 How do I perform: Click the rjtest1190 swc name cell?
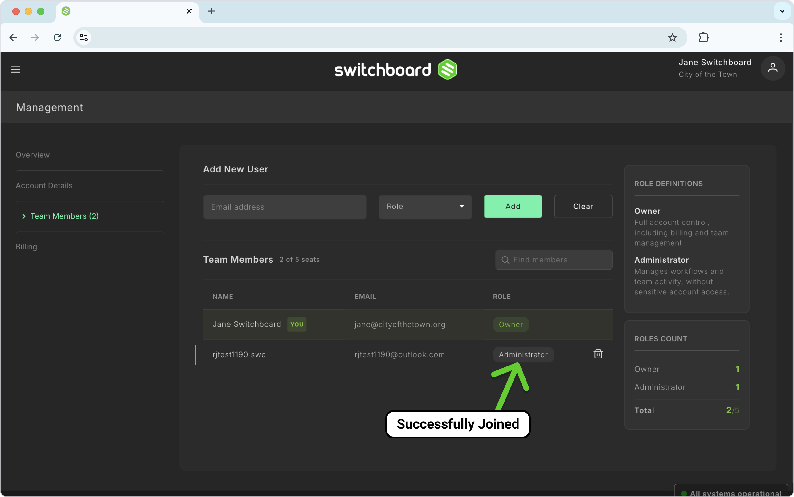(x=239, y=355)
